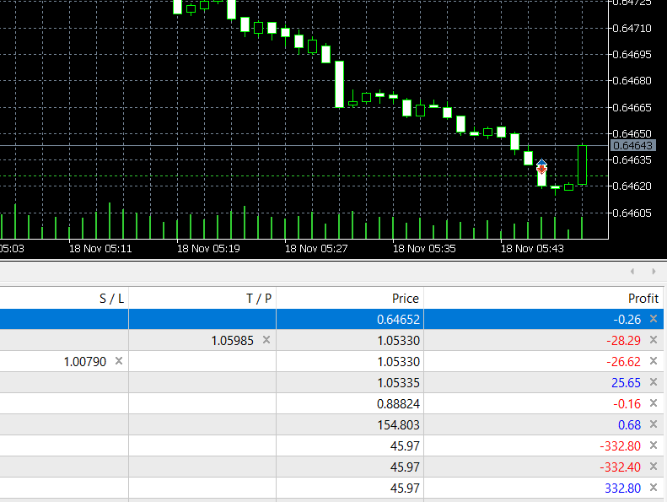This screenshot has height=502, width=667.
Task: Close the position with profit -28.29
Action: click(654, 340)
